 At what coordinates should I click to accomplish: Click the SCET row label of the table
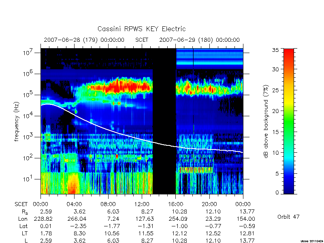point(21,205)
